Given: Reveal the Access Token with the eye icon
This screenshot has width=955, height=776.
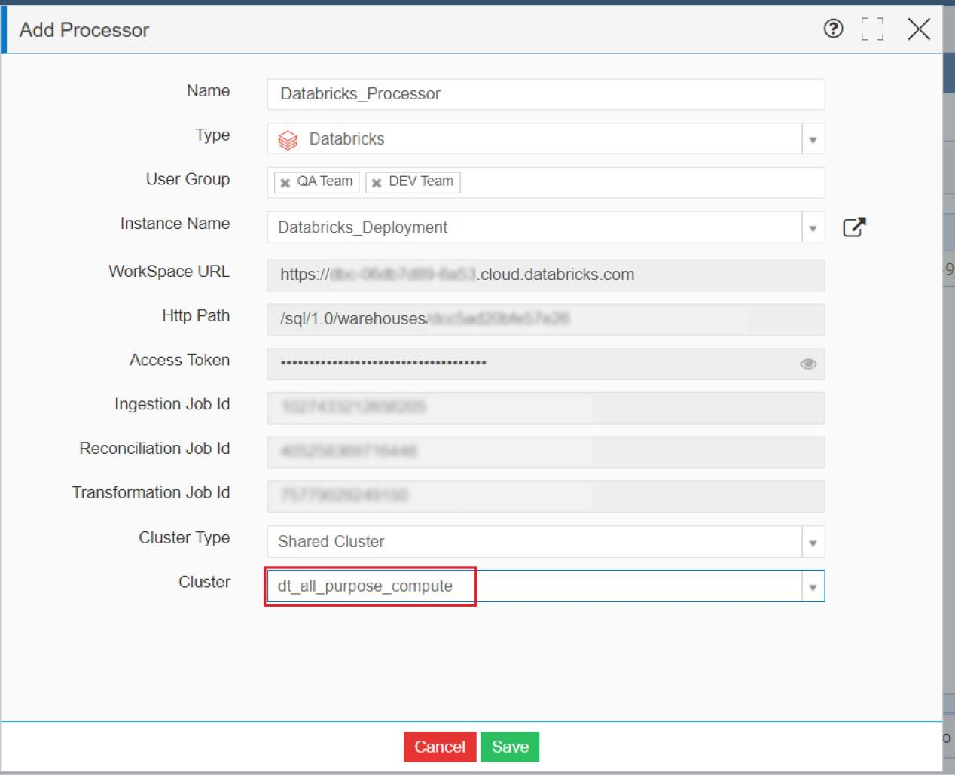Looking at the screenshot, I should point(807,364).
